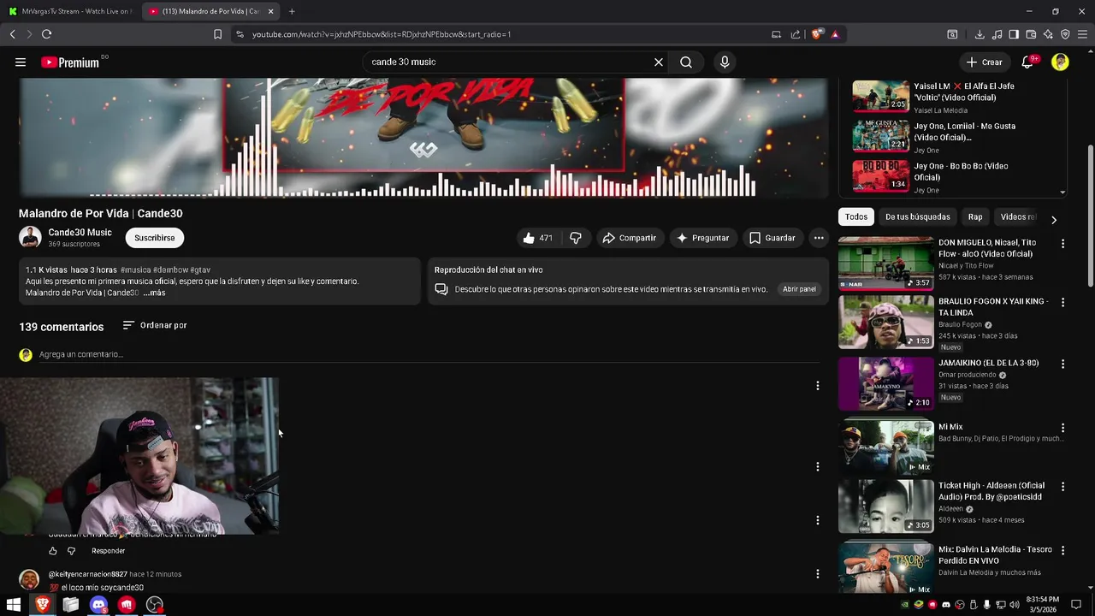This screenshot has width=1095, height=616.
Task: Open the browser main menu
Action: [x=1082, y=34]
